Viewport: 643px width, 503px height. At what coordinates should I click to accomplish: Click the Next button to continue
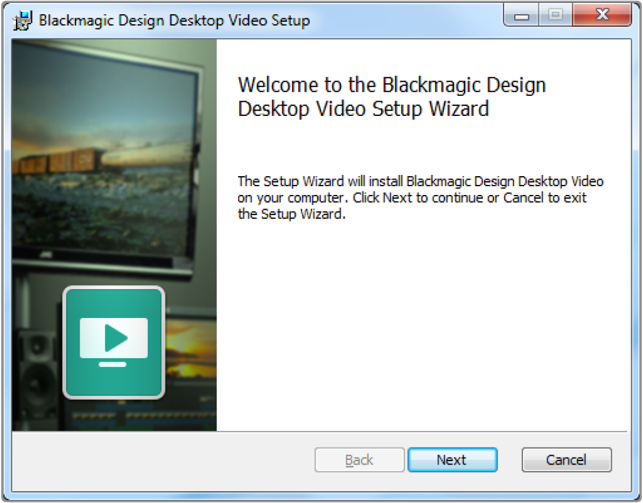(452, 460)
